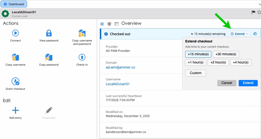Click the Copy username icon

pyautogui.click(x=15, y=57)
